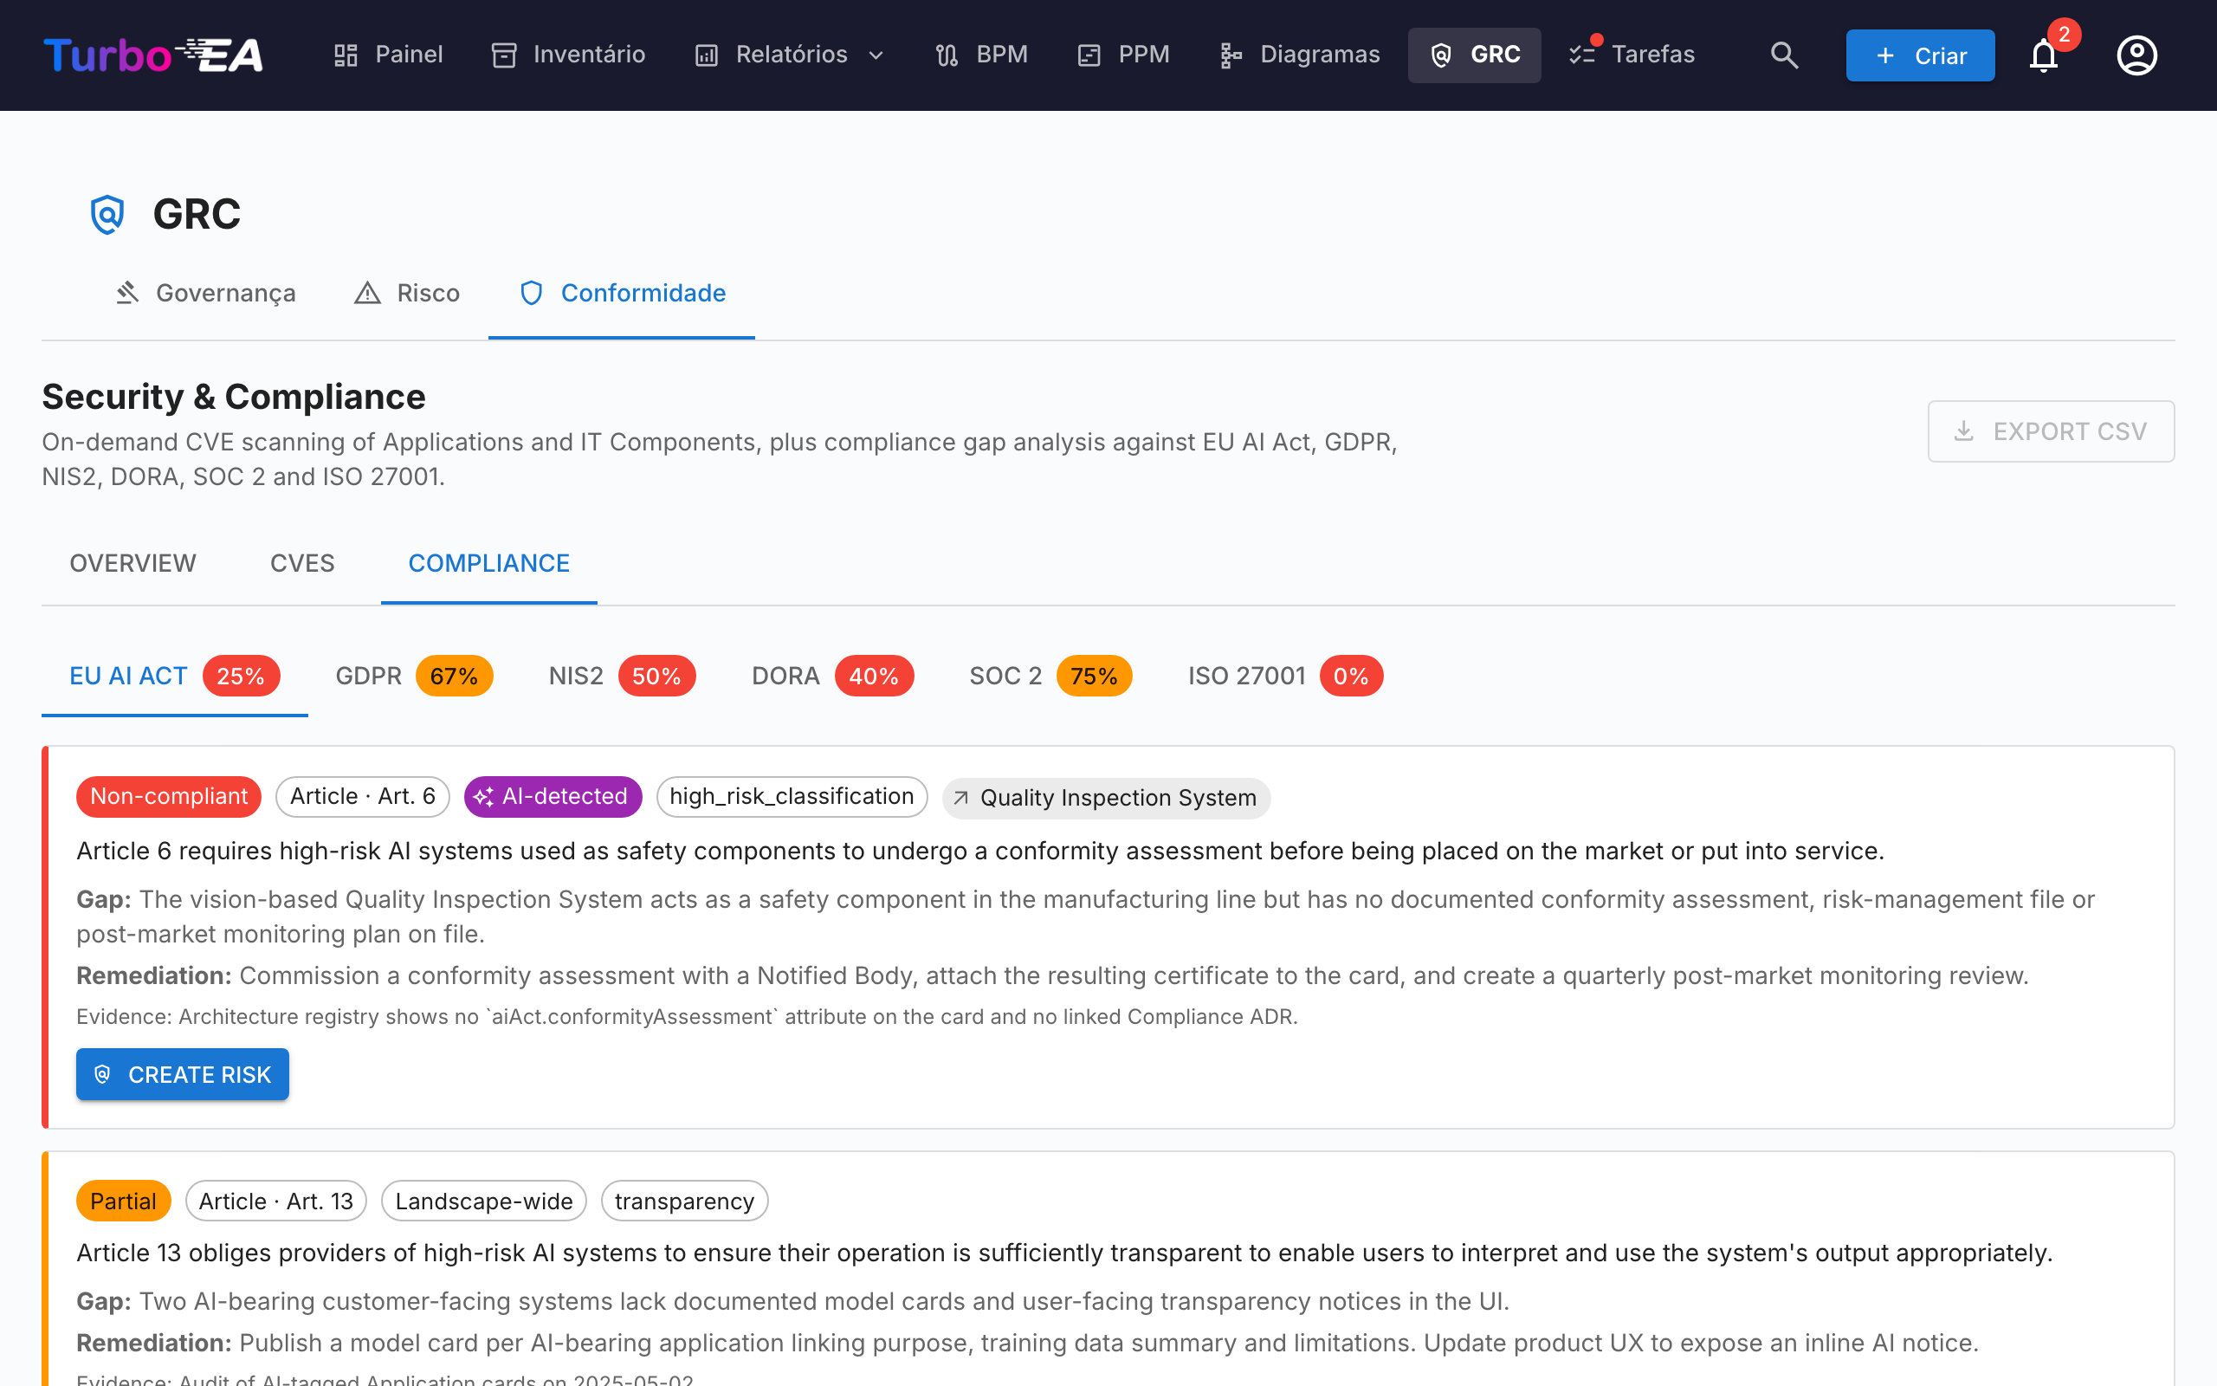Switch to the Overview sub-tab
Image resolution: width=2217 pixels, height=1386 pixels.
[133, 563]
